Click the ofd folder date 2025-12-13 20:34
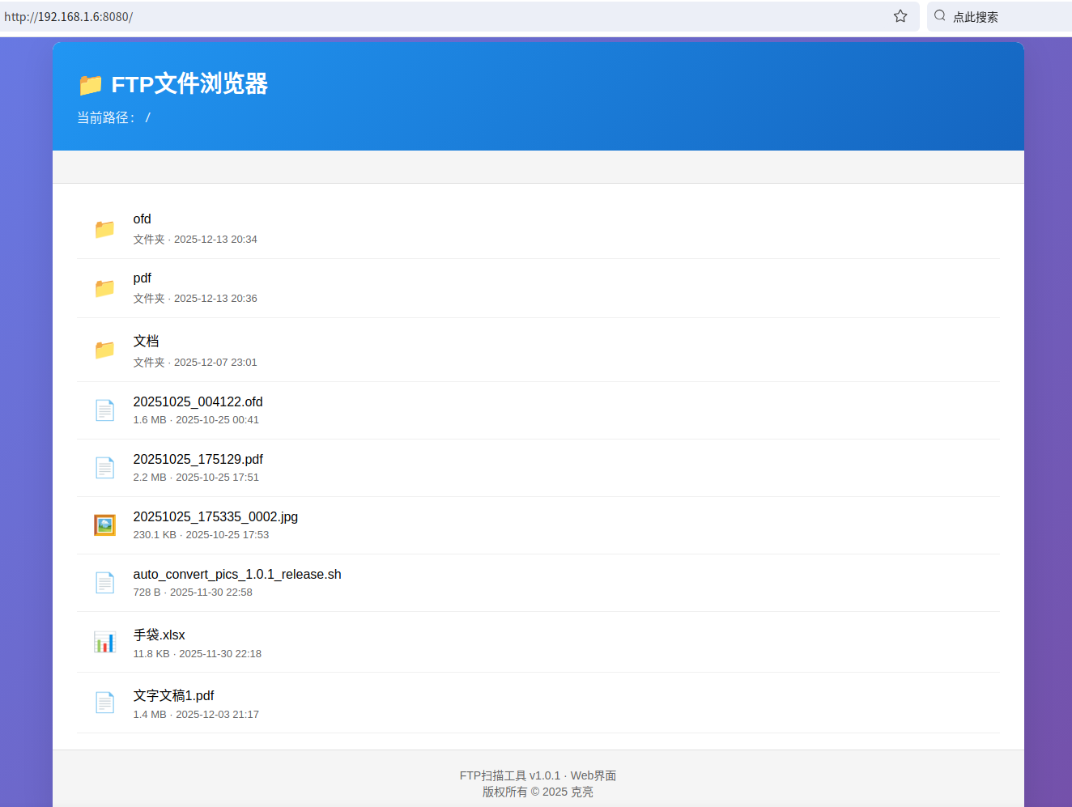Image resolution: width=1072 pixels, height=807 pixels. click(x=215, y=240)
